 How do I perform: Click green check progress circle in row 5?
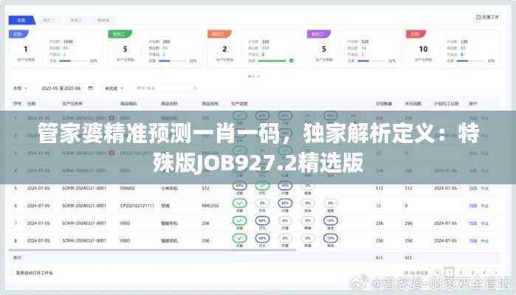coord(239,186)
